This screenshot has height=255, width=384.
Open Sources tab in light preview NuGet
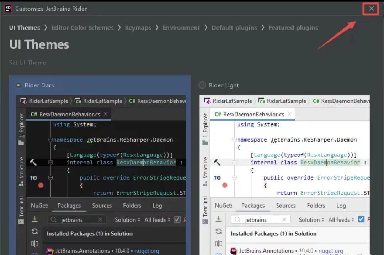(x=286, y=206)
